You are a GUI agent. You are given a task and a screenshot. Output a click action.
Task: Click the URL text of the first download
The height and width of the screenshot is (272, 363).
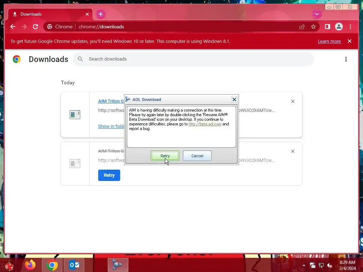point(111,110)
